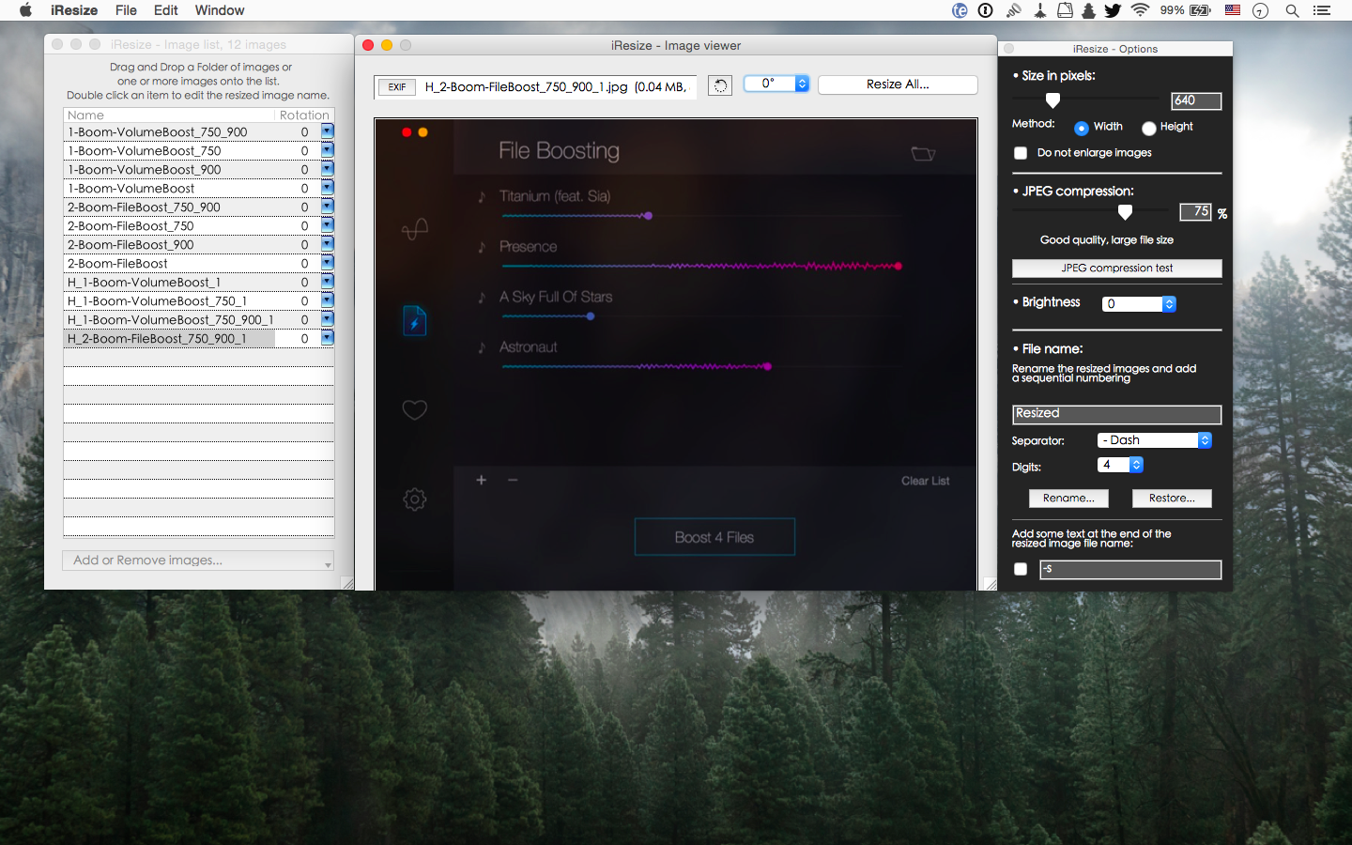Click the plus icon in preview image
The width and height of the screenshot is (1352, 845).
coord(482,480)
